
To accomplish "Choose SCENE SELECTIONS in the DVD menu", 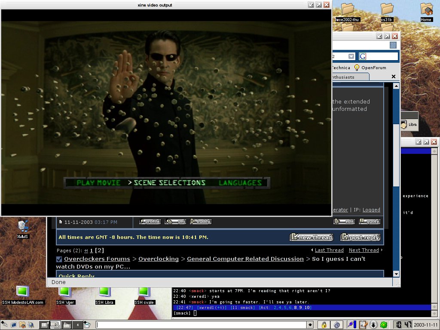I will click(169, 183).
